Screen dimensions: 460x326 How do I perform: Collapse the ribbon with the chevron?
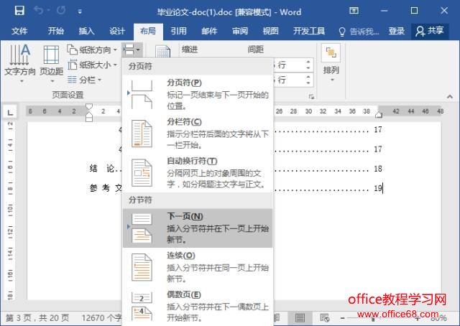coord(450,96)
